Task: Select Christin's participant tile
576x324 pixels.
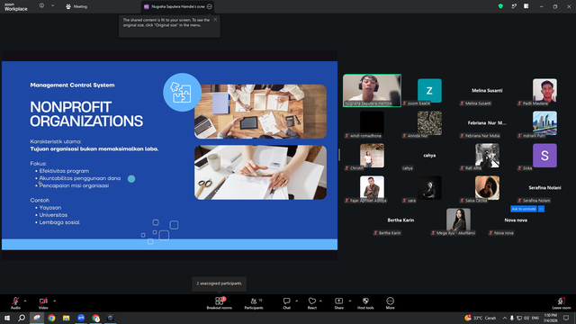Action: pos(372,156)
